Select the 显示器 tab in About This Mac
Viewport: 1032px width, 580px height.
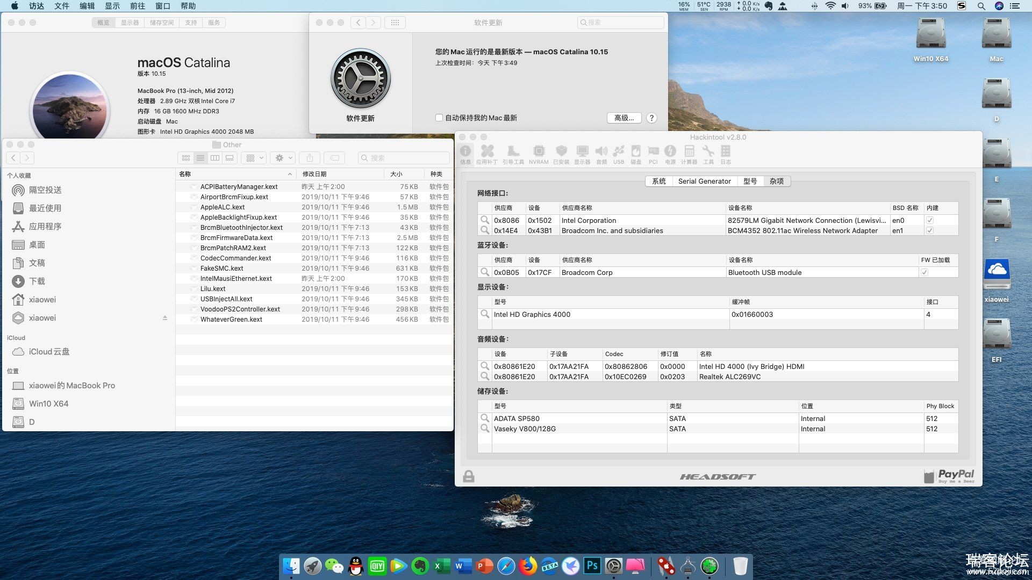tap(130, 23)
